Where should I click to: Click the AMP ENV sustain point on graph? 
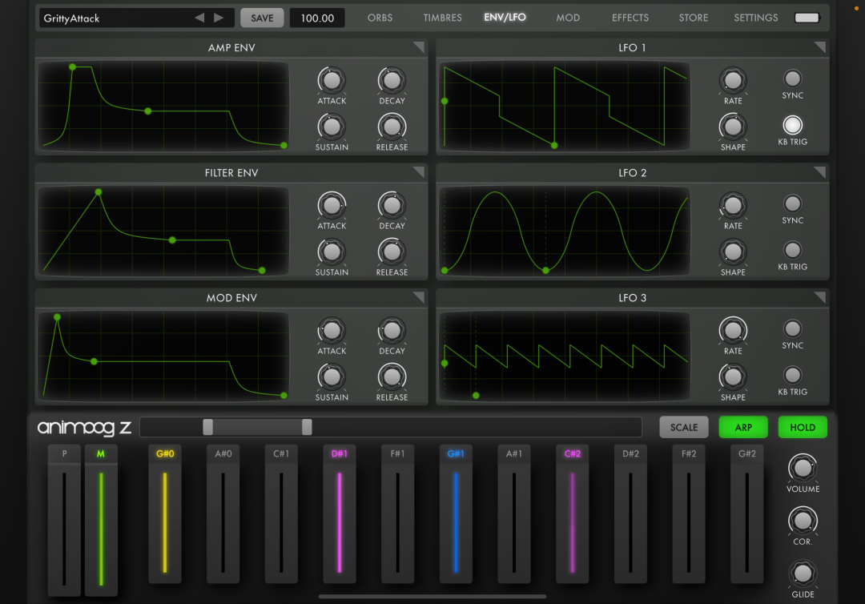point(148,111)
